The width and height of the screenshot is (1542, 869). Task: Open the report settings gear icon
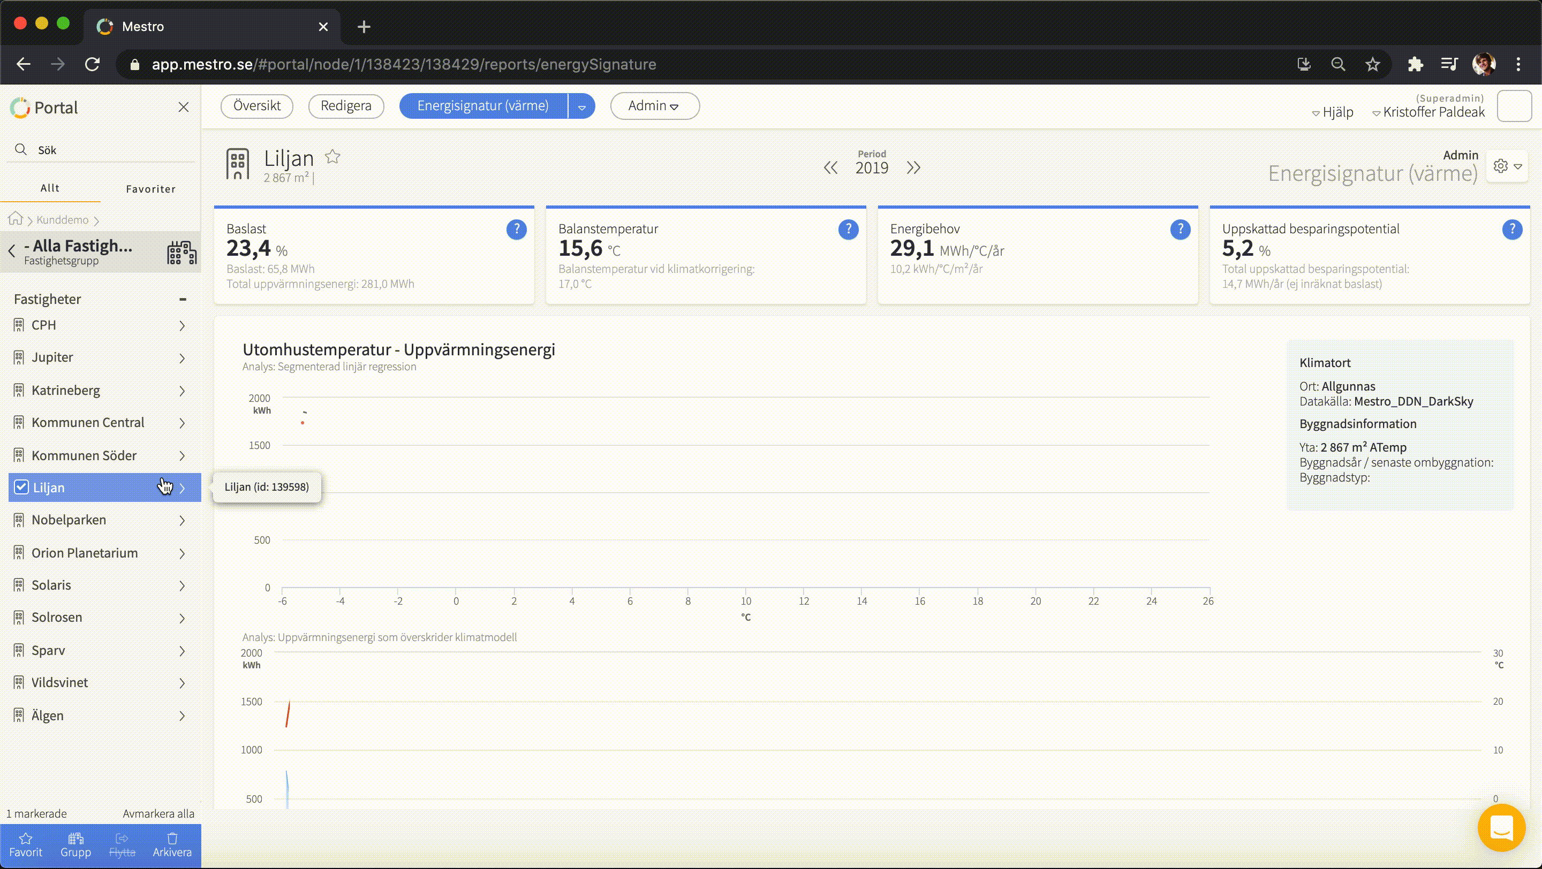[x=1501, y=166]
